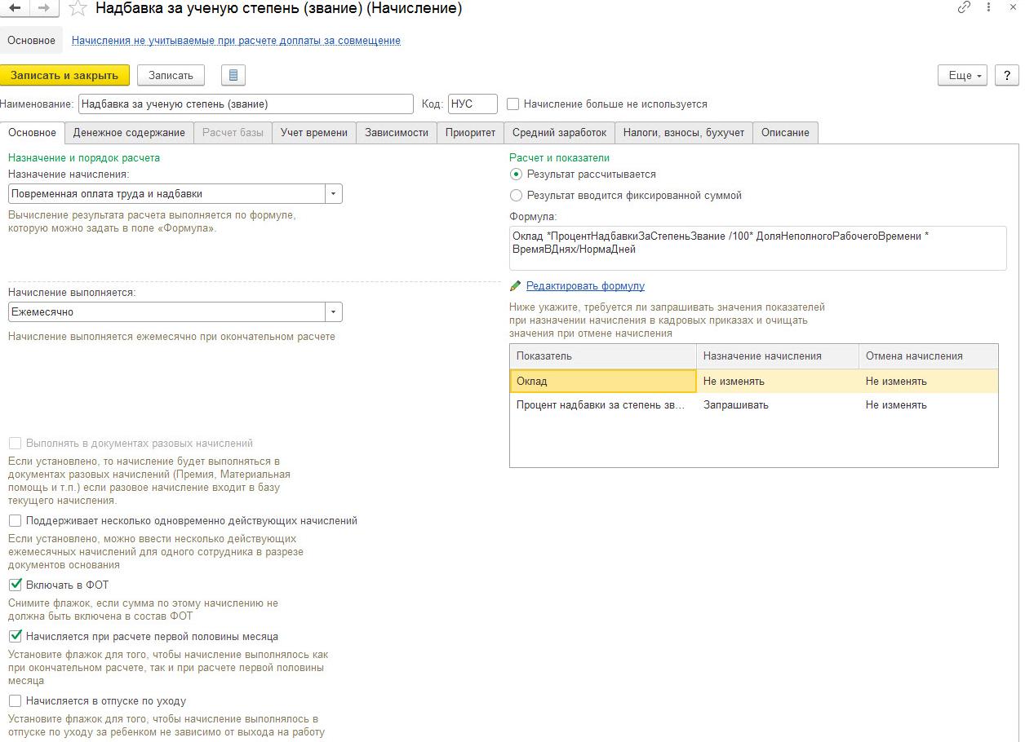Open the Приоритет tab
This screenshot has height=742, width=1025.
click(x=470, y=132)
